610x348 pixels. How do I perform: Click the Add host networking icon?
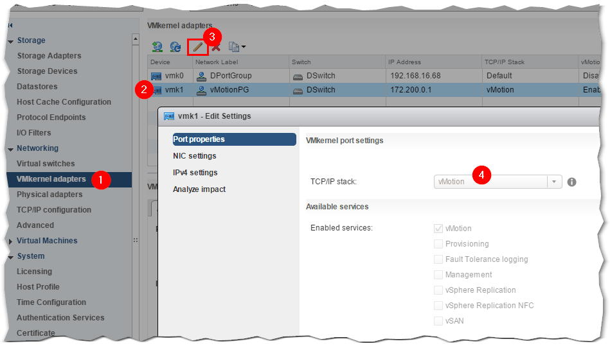click(x=157, y=47)
